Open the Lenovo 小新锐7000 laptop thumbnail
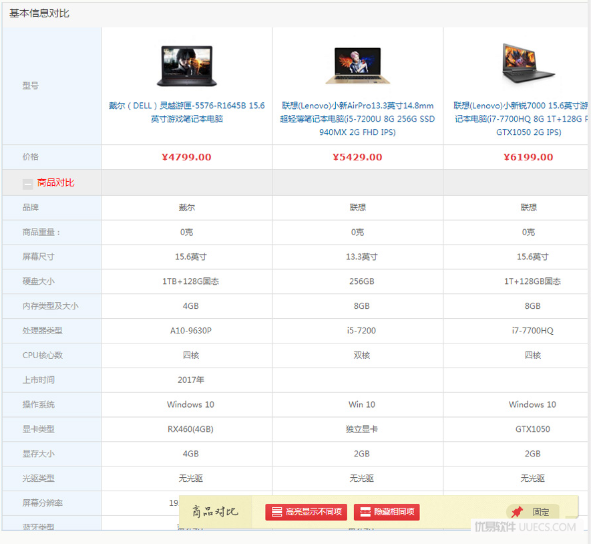 528,64
